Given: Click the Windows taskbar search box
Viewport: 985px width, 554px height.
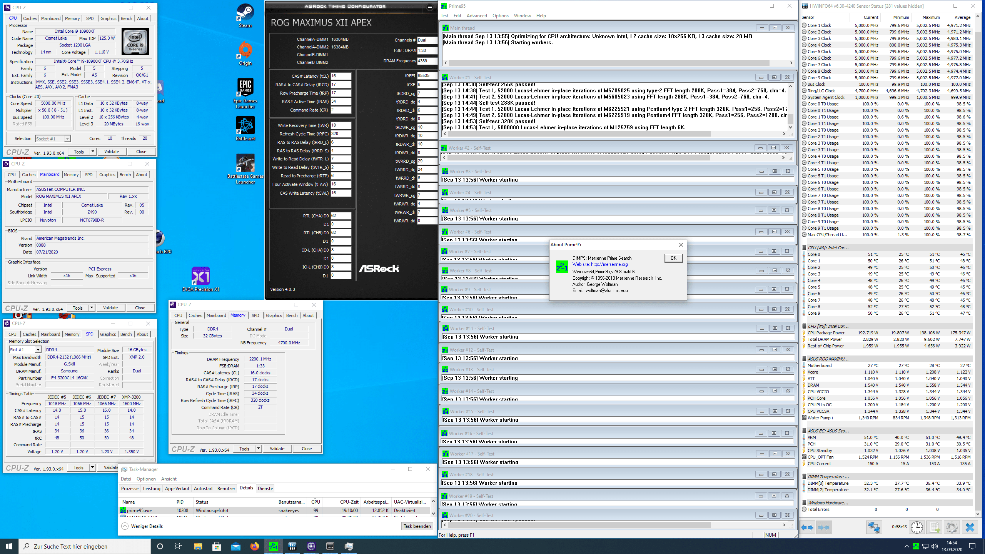Looking at the screenshot, I should [x=85, y=546].
